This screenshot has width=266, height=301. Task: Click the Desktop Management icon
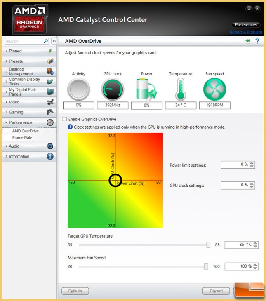pos(50,71)
